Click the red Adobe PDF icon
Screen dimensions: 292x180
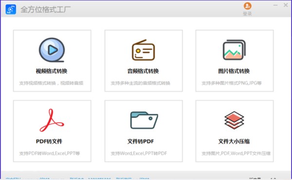pyautogui.click(x=52, y=120)
